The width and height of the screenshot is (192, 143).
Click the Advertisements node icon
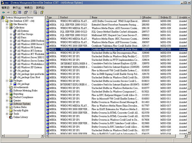coord(11,87)
